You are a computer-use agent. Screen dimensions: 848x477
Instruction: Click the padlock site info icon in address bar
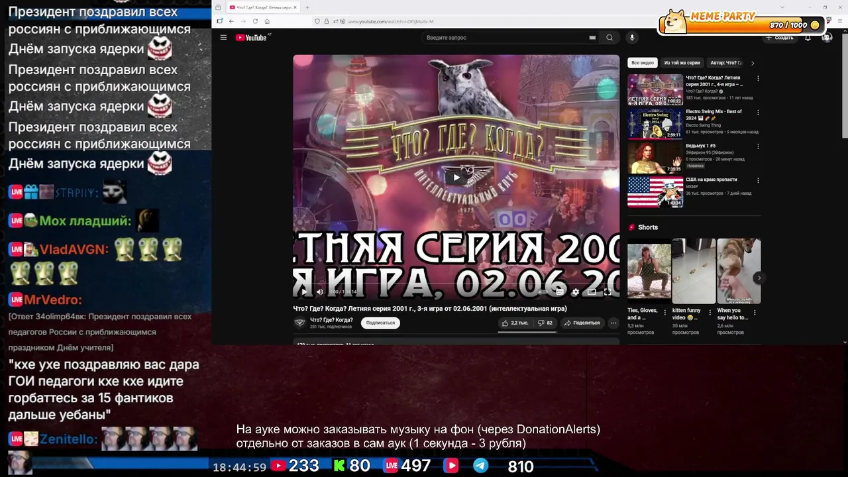tap(326, 21)
